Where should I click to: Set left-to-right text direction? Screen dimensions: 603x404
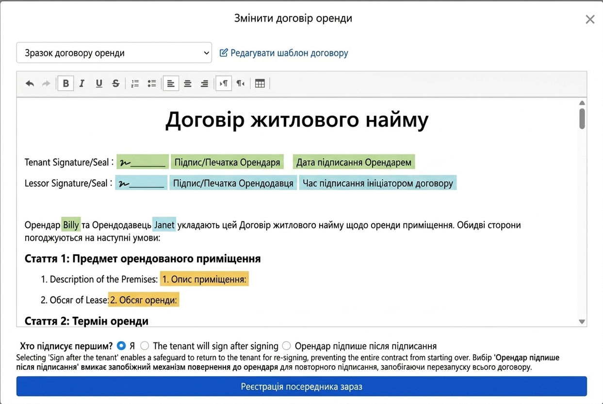[224, 83]
